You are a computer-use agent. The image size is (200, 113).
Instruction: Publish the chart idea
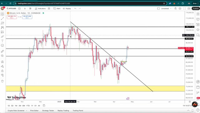click(x=196, y=8)
